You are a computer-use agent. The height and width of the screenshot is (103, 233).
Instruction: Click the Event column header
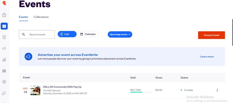coord(26,77)
